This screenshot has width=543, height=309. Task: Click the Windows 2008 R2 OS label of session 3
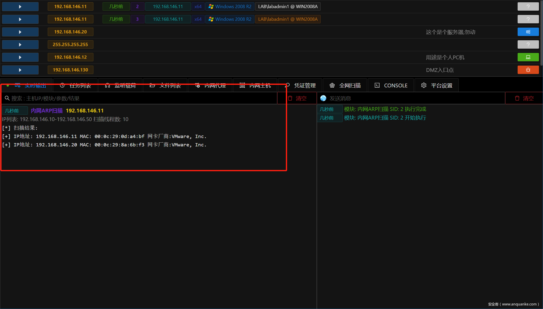point(230,19)
